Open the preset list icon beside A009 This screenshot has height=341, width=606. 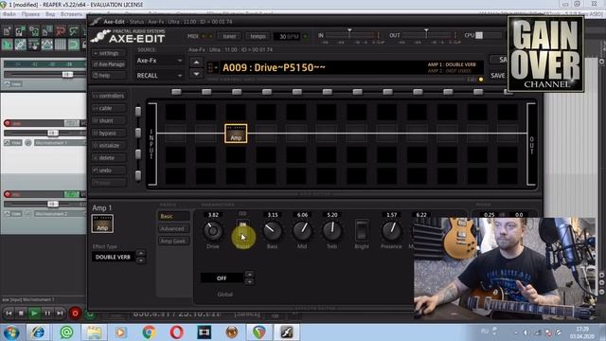click(212, 67)
